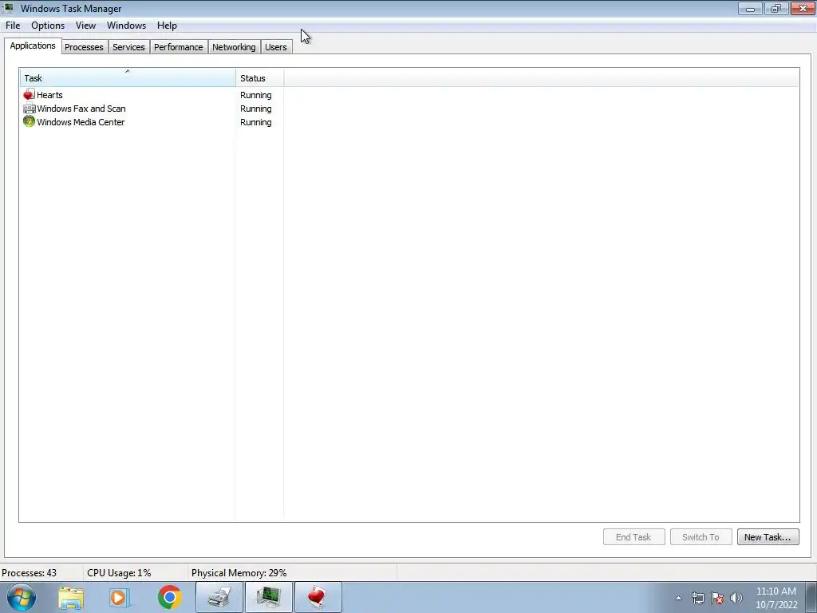Switch to the Services tab
Viewport: 817px width, 613px height.
[128, 47]
